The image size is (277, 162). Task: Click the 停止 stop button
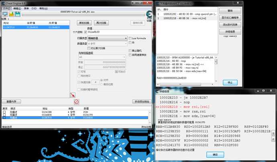click(230, 83)
